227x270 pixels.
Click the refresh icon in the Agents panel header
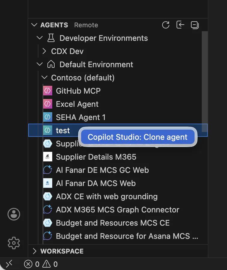(166, 25)
